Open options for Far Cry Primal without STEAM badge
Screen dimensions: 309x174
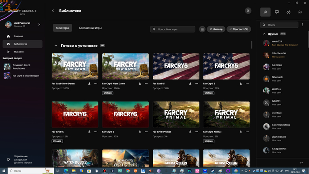pos(197,132)
